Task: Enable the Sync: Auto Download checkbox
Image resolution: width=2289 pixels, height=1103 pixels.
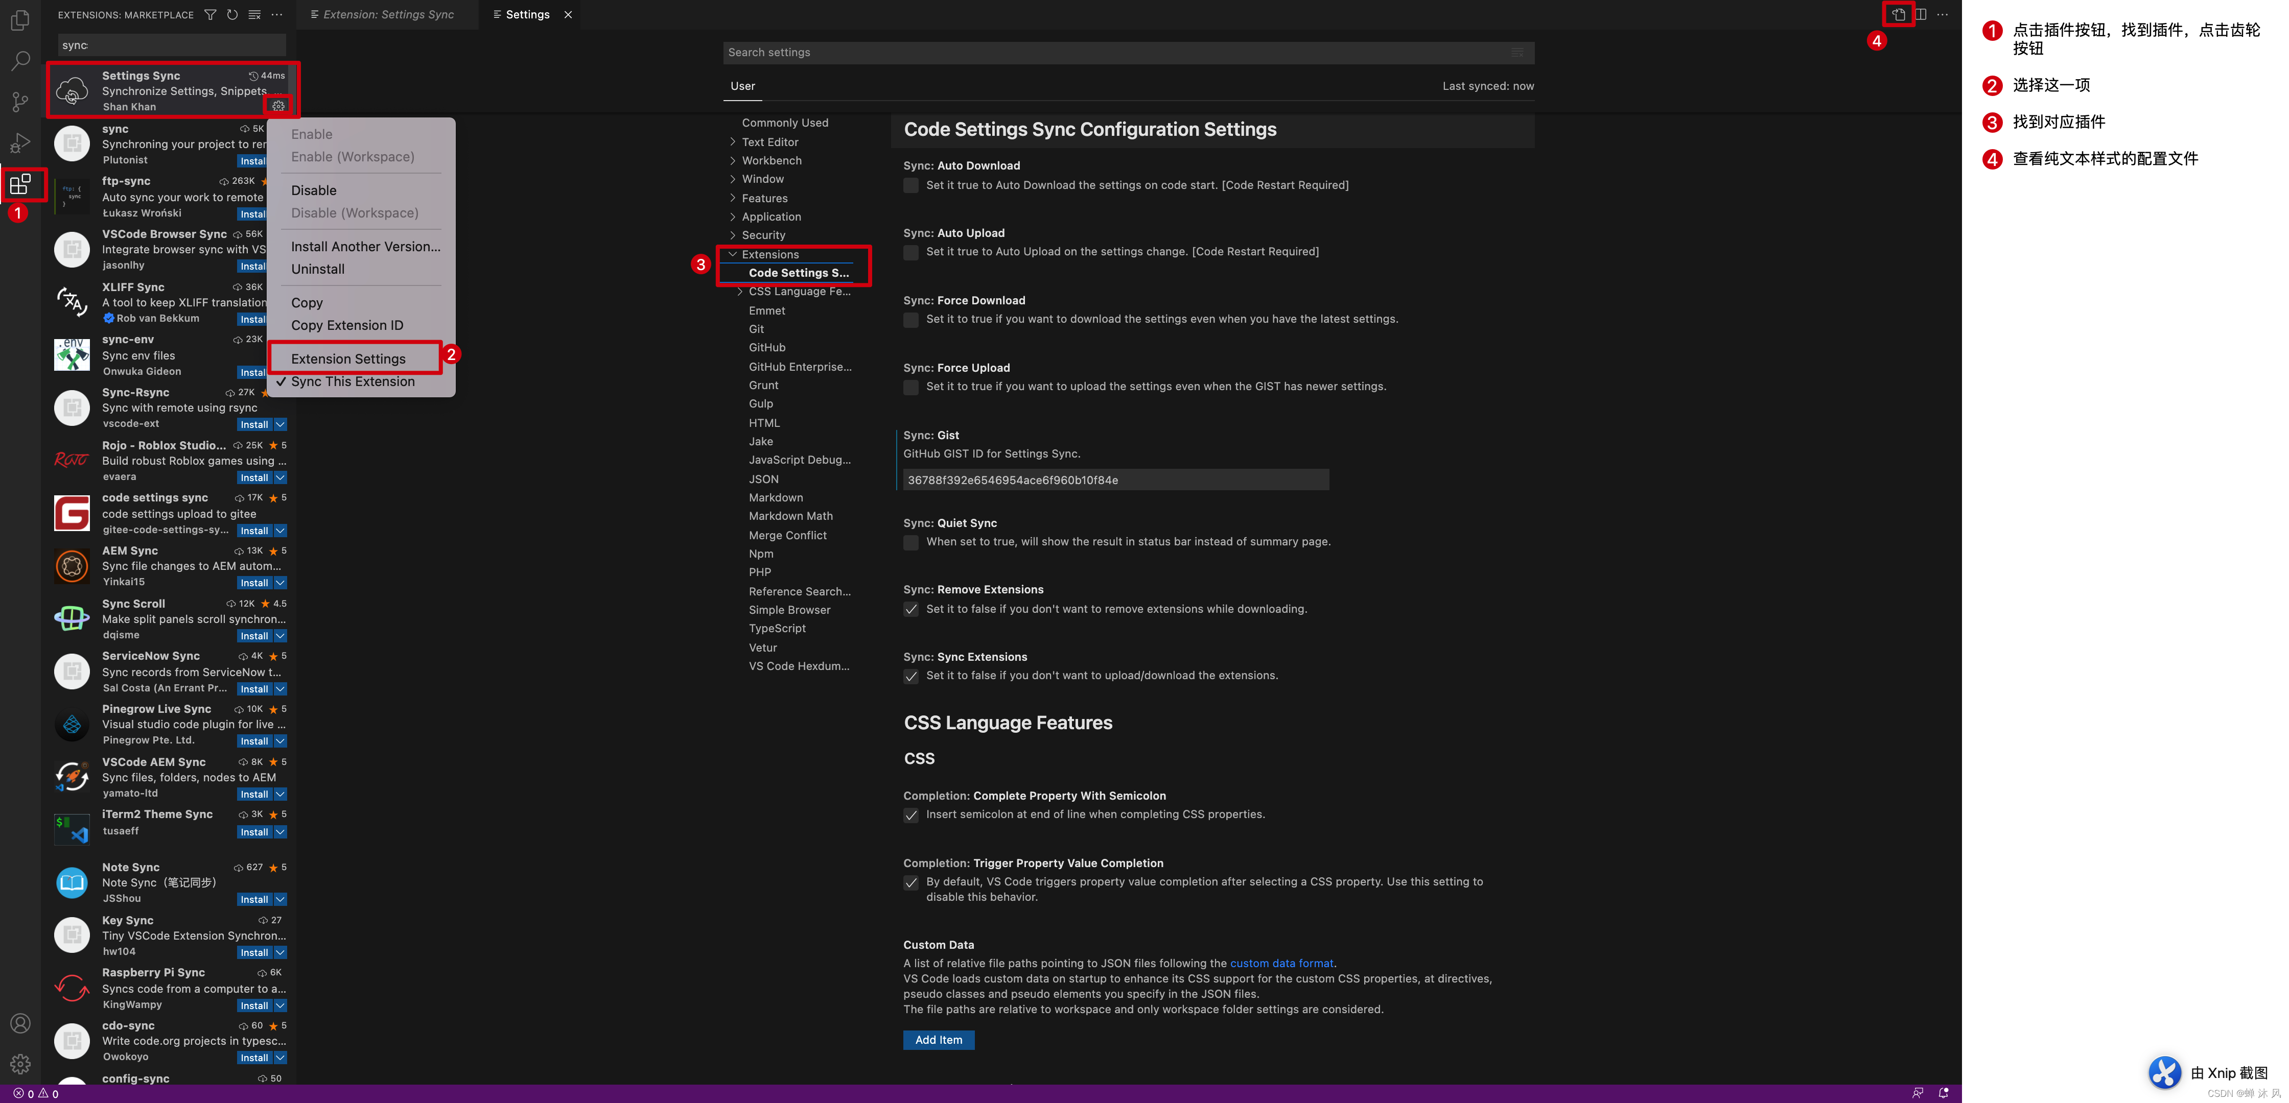Action: 911,185
